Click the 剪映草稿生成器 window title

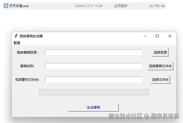[x=31, y=36]
